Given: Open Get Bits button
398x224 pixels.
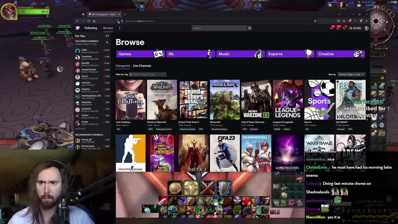Looking at the screenshot, I should point(355,28).
